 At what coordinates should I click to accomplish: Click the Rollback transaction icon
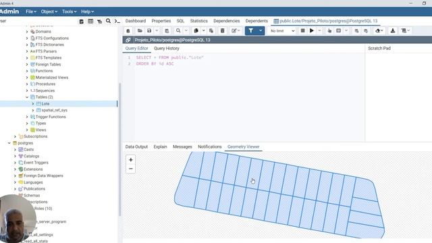(366, 30)
